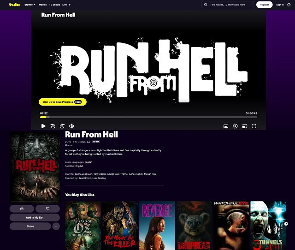Mute the volume speaker icon

pos(71,126)
